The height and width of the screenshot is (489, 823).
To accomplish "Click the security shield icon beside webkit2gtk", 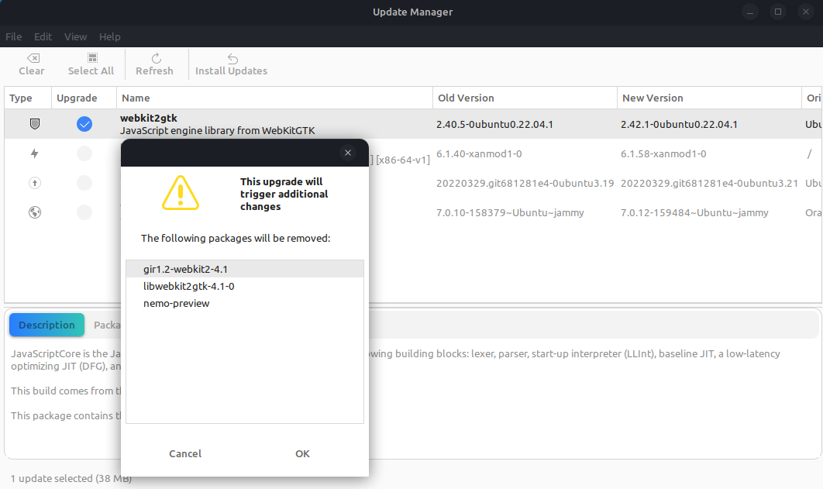I will click(x=34, y=124).
